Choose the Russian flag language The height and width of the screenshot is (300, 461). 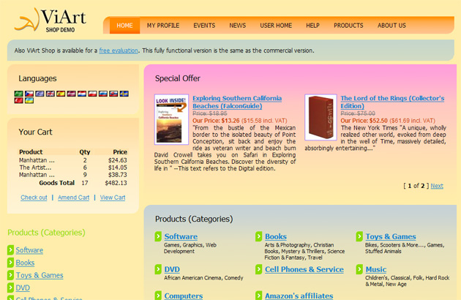(x=103, y=94)
